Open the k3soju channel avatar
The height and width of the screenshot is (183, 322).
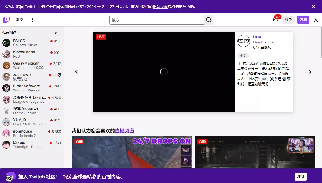coord(6,145)
